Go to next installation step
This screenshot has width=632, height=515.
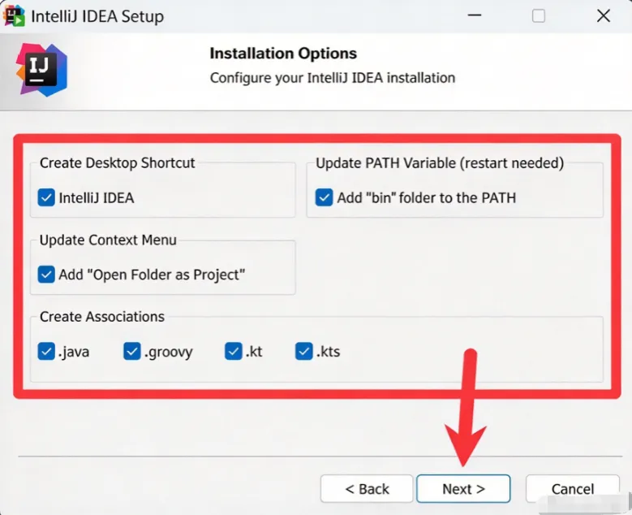[463, 489]
